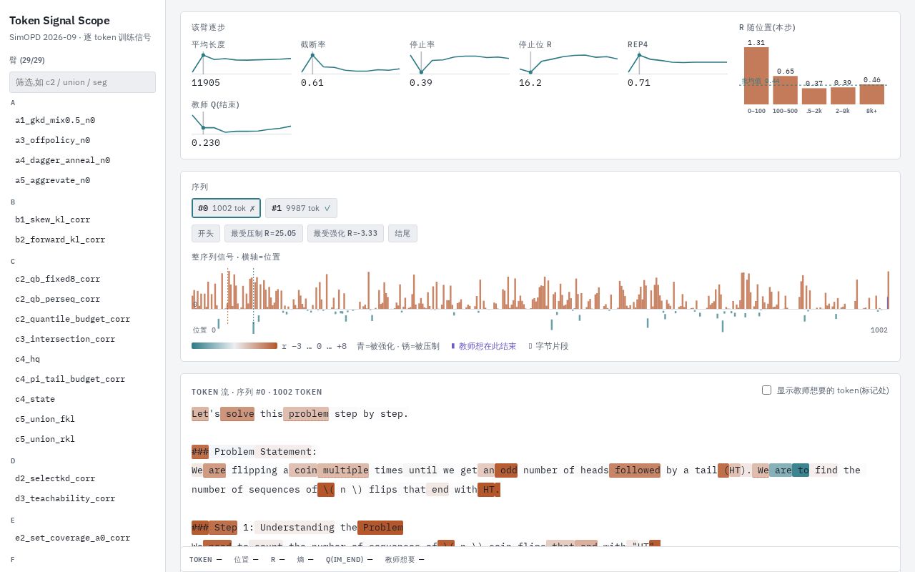Select arm b1_skew_kl_corr
The width and height of the screenshot is (915, 572).
82,220
